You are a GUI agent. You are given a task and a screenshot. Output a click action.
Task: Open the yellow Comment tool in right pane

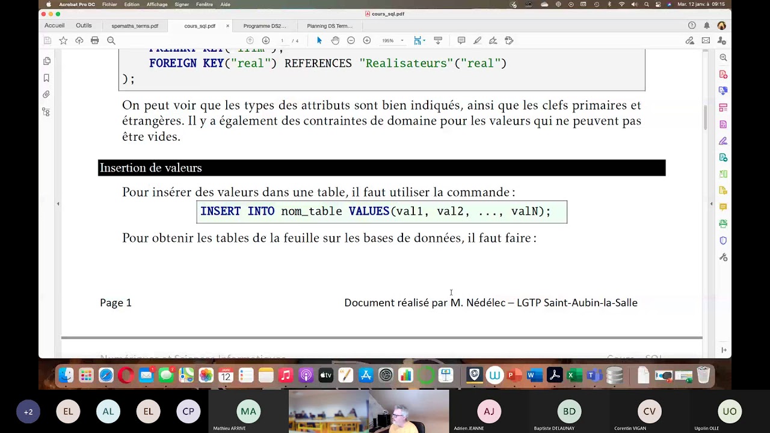coord(723,207)
